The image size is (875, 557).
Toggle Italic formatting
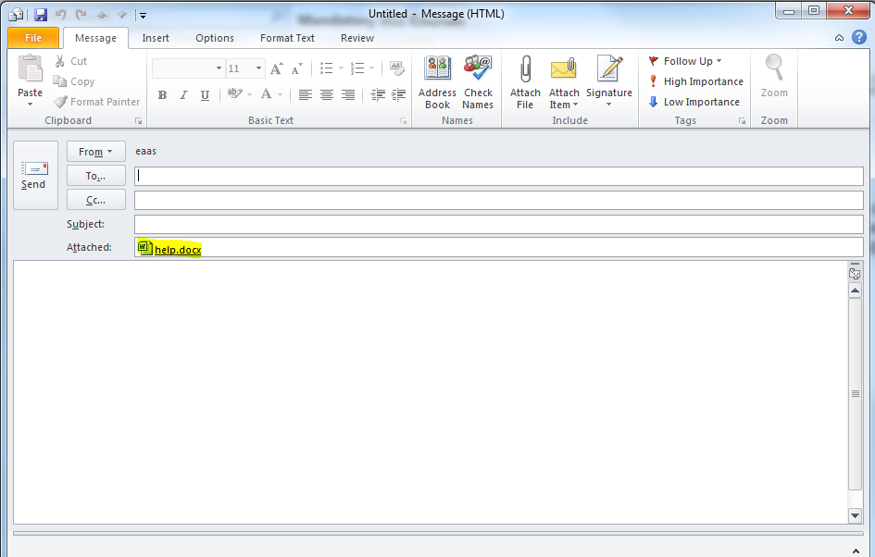[183, 94]
